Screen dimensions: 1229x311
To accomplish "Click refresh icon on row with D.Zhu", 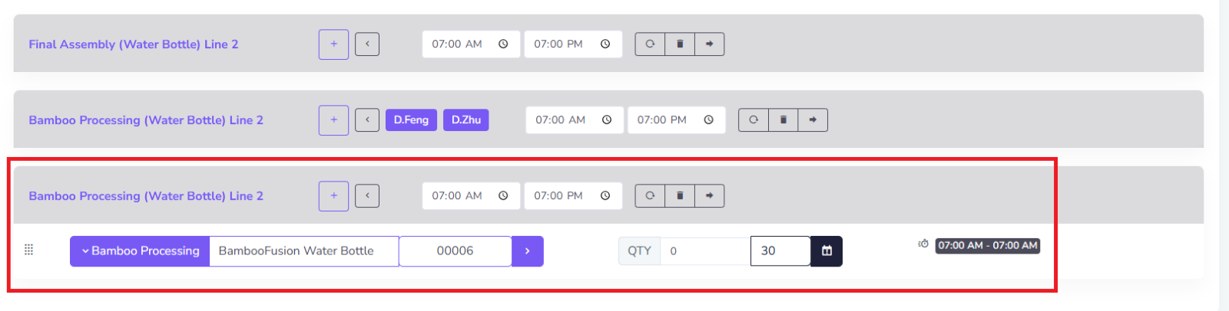I will [754, 120].
